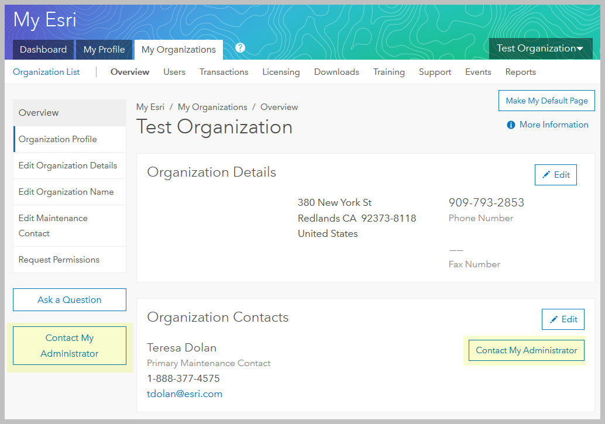The height and width of the screenshot is (424, 605).
Task: Click Contact My Administrator in Organization Contacts
Action: tap(526, 350)
